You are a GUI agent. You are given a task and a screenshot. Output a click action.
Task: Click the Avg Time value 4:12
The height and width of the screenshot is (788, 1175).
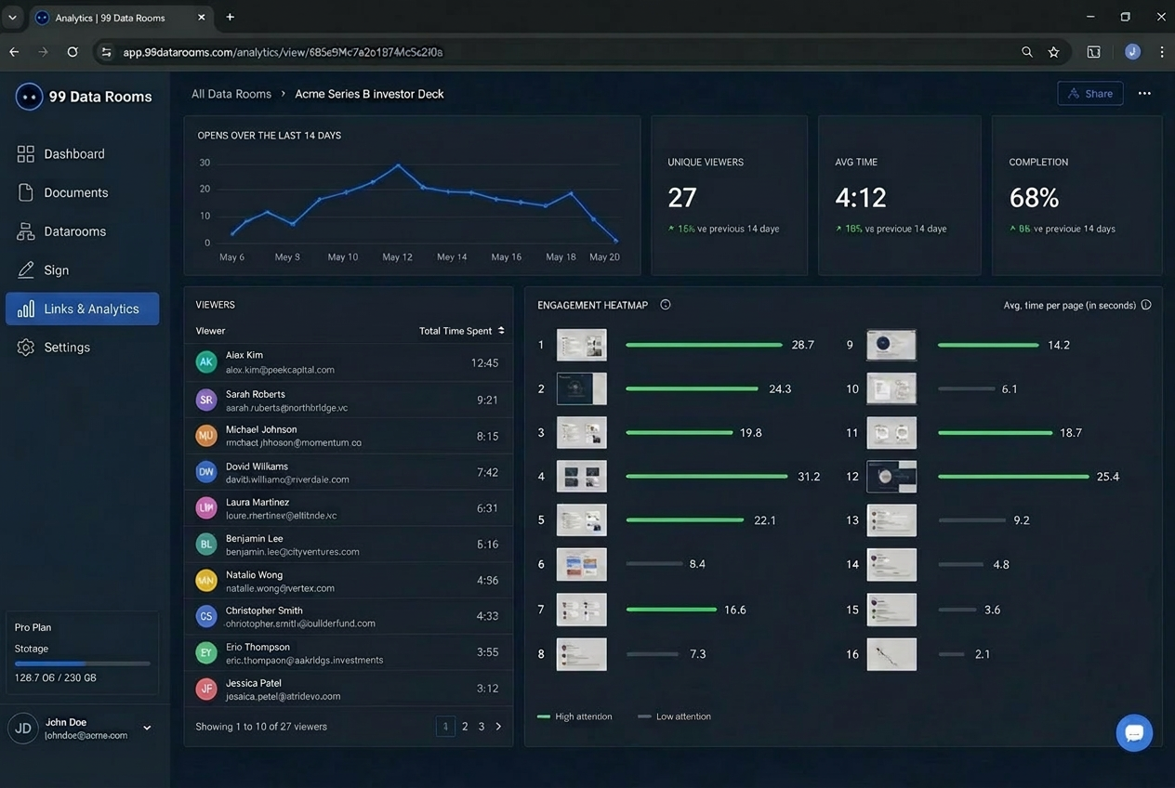[861, 197]
